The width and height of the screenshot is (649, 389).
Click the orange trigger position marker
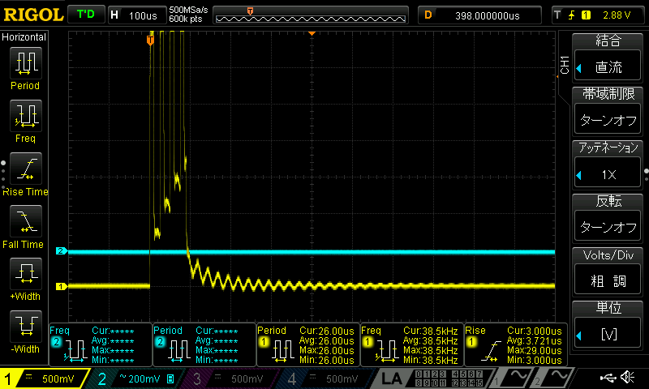click(x=150, y=40)
